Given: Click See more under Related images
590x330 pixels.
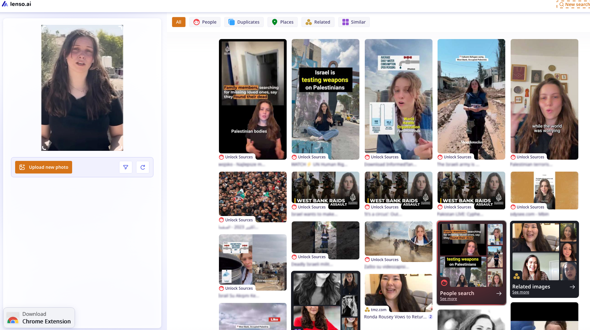Looking at the screenshot, I should coord(521,292).
